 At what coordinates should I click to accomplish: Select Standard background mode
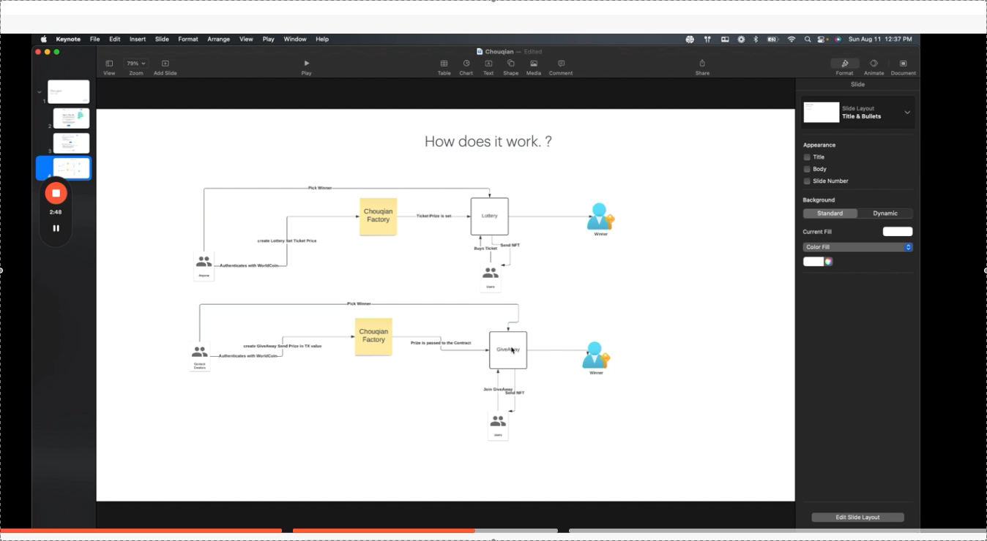pos(830,213)
